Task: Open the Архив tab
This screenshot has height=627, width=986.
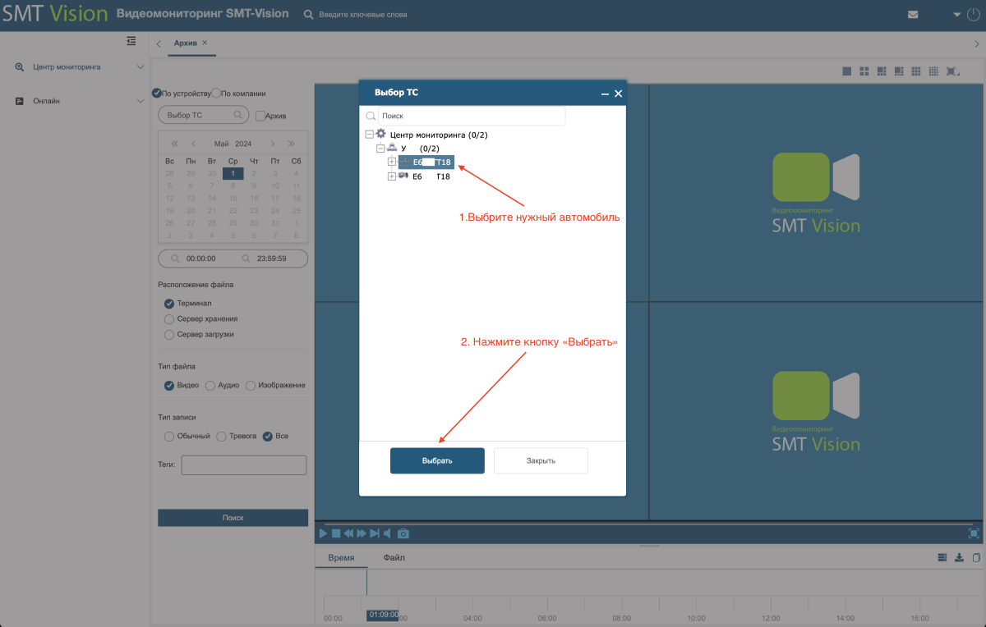Action: 186,43
